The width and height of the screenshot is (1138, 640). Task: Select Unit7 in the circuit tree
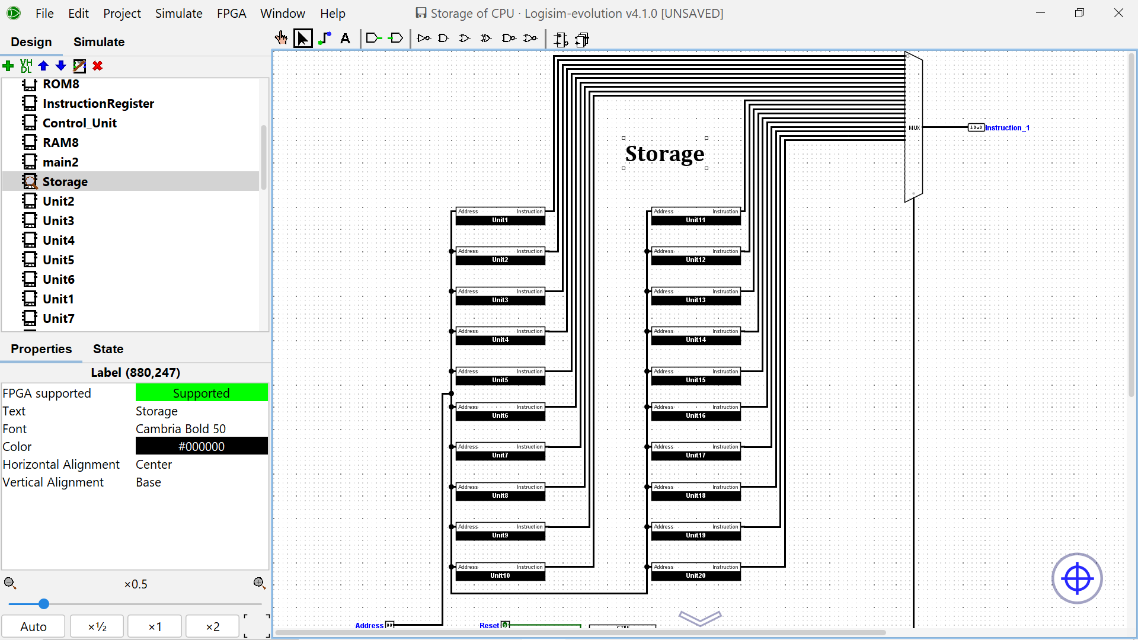[x=58, y=319]
